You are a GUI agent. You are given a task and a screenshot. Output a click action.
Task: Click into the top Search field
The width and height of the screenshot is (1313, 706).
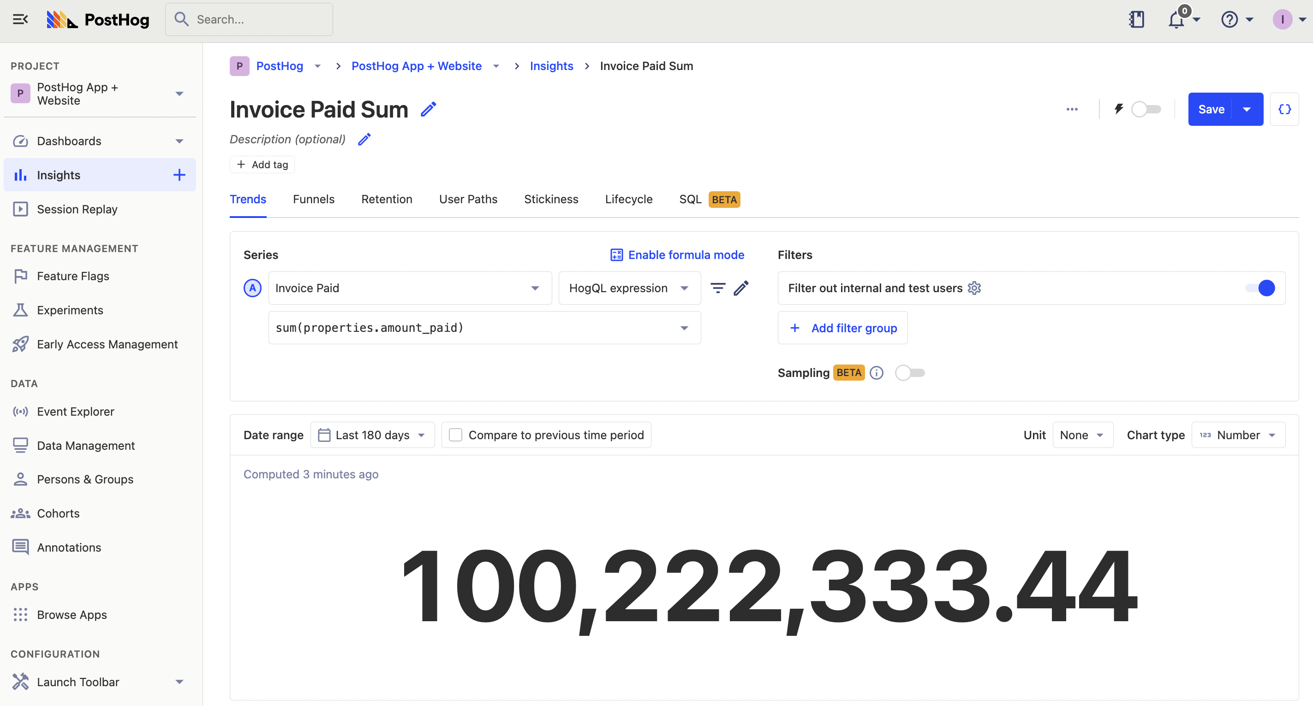pyautogui.click(x=250, y=19)
